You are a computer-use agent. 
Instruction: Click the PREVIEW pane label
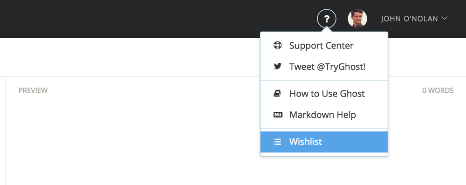point(33,90)
